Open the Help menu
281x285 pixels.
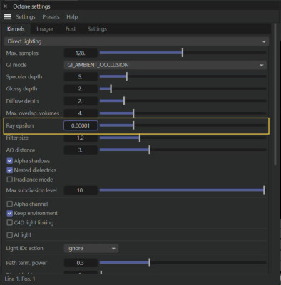click(72, 17)
